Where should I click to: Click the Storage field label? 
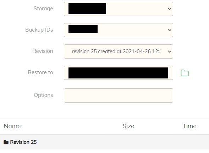[x=43, y=9]
